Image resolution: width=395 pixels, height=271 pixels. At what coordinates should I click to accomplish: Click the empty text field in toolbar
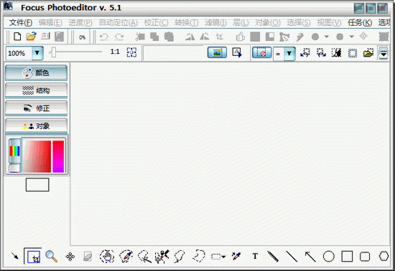pos(173,53)
